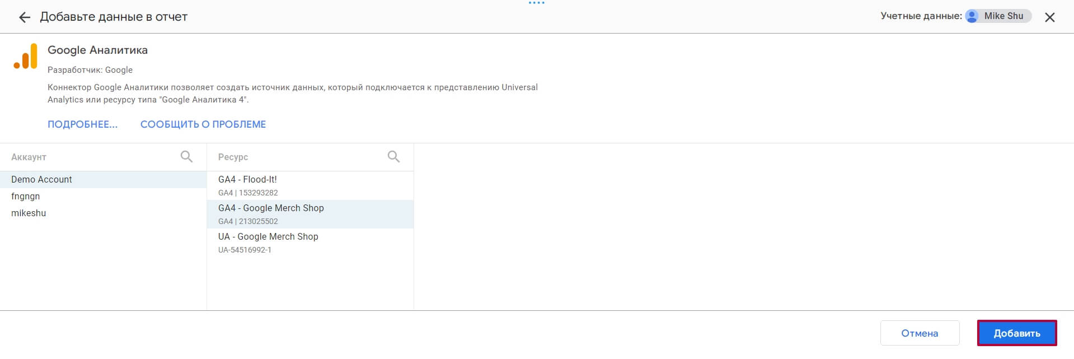
Task: Open the Mike Shu credentials chip
Action: pyautogui.click(x=998, y=16)
